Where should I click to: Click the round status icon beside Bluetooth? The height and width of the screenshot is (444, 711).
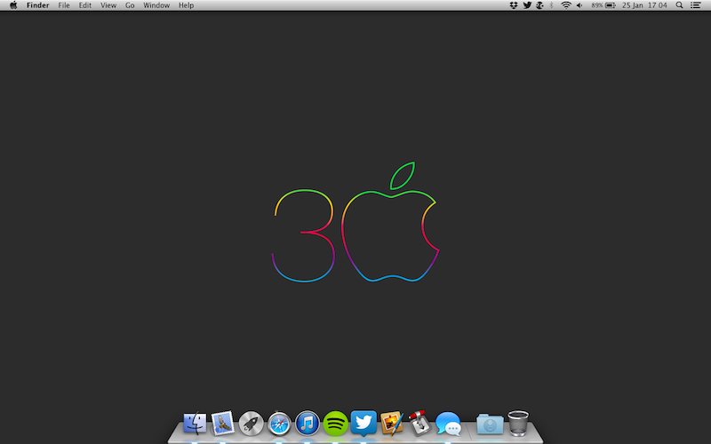539,5
